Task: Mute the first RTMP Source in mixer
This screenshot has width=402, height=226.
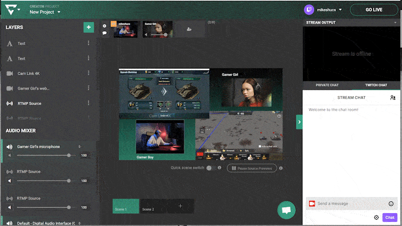Action: [10, 180]
